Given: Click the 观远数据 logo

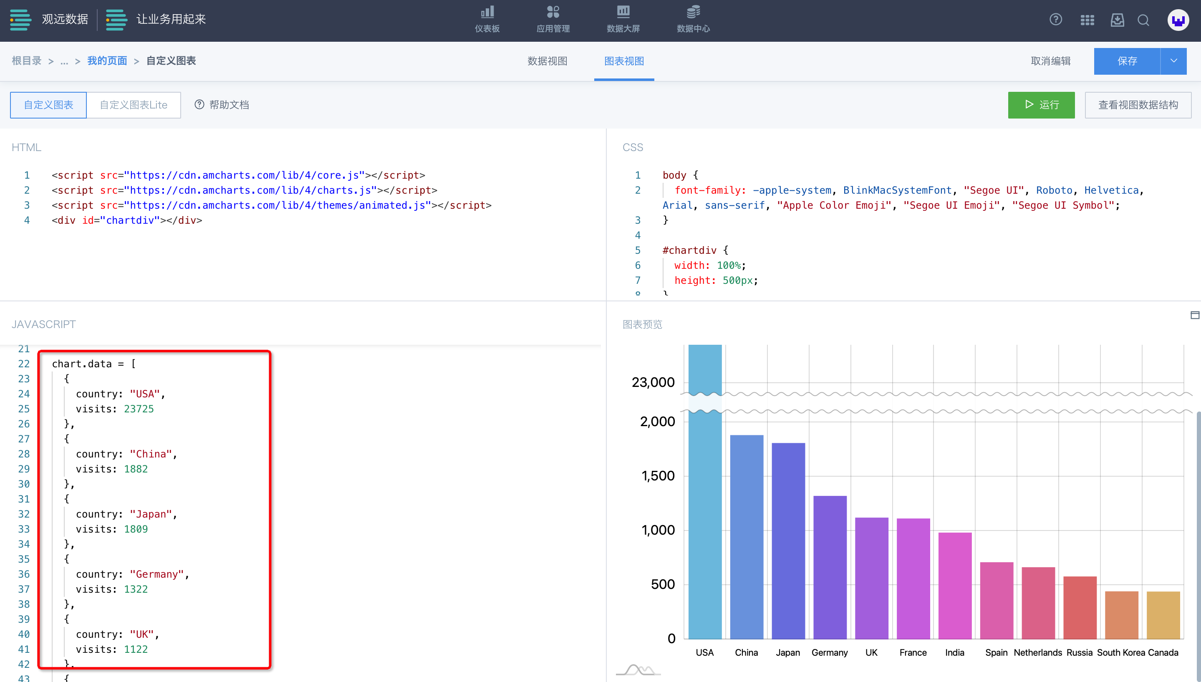Looking at the screenshot, I should click(x=49, y=20).
